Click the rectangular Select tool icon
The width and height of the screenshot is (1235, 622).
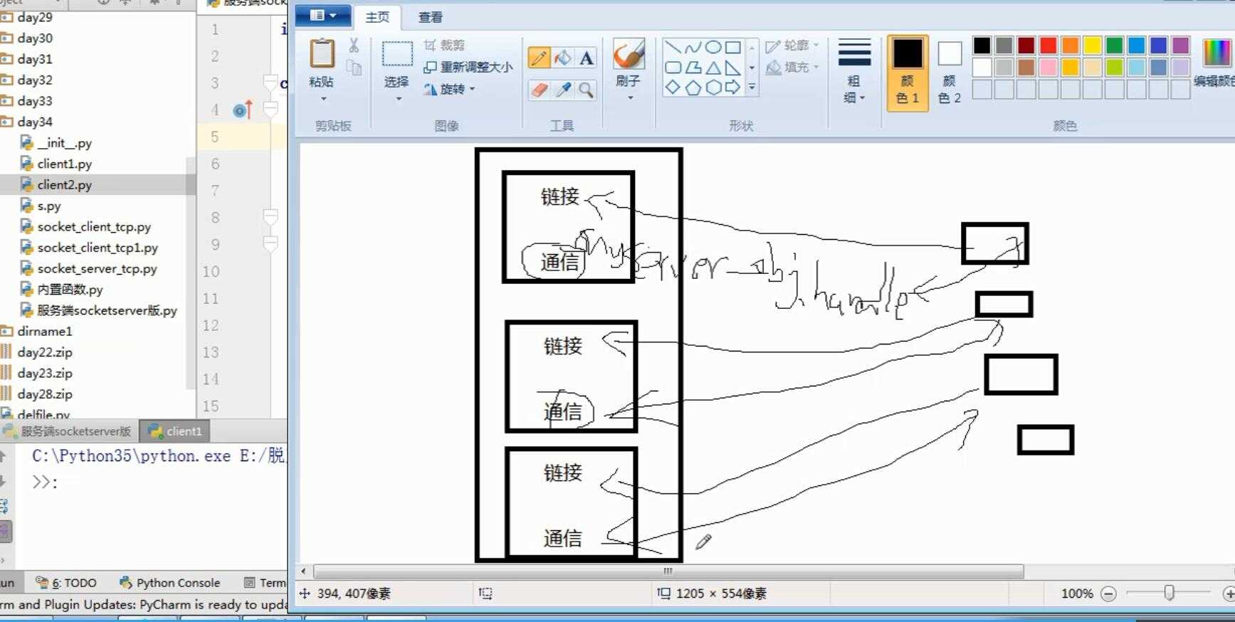tap(397, 53)
